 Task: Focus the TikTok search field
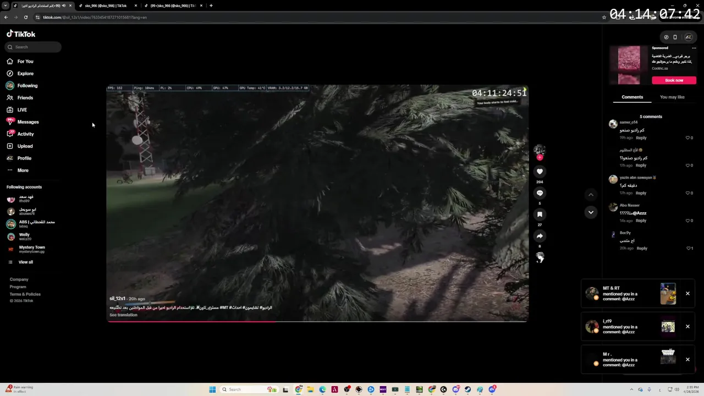(34, 47)
